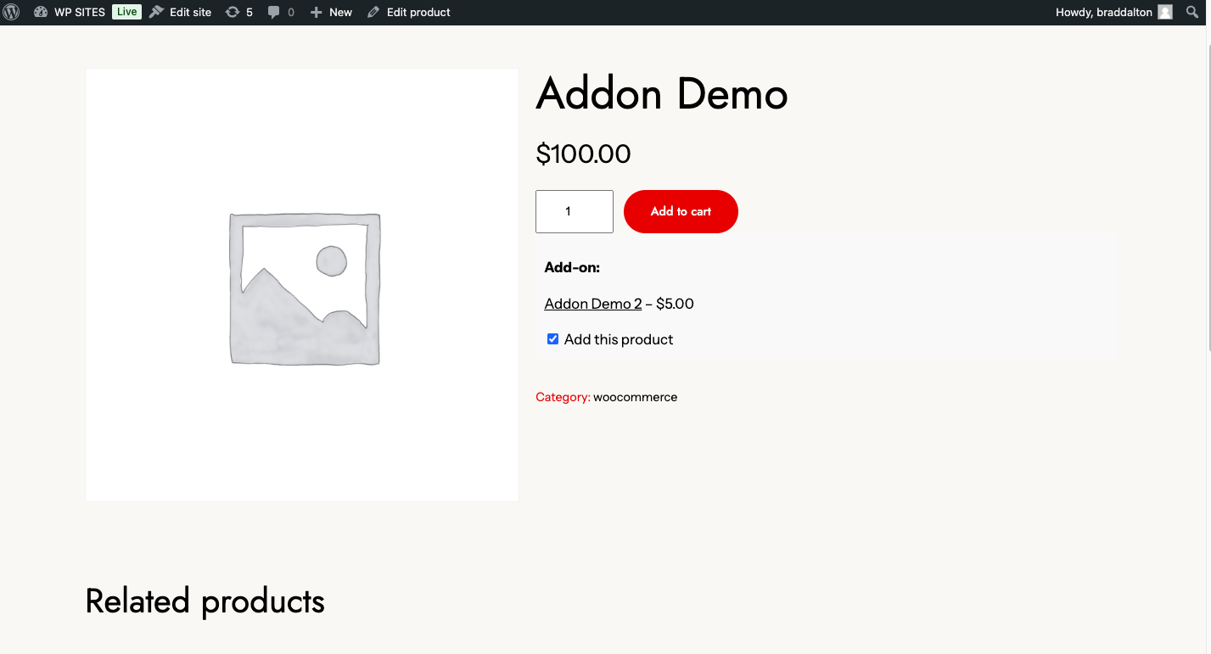
Task: Click the Edit site brush icon
Action: pos(156,12)
